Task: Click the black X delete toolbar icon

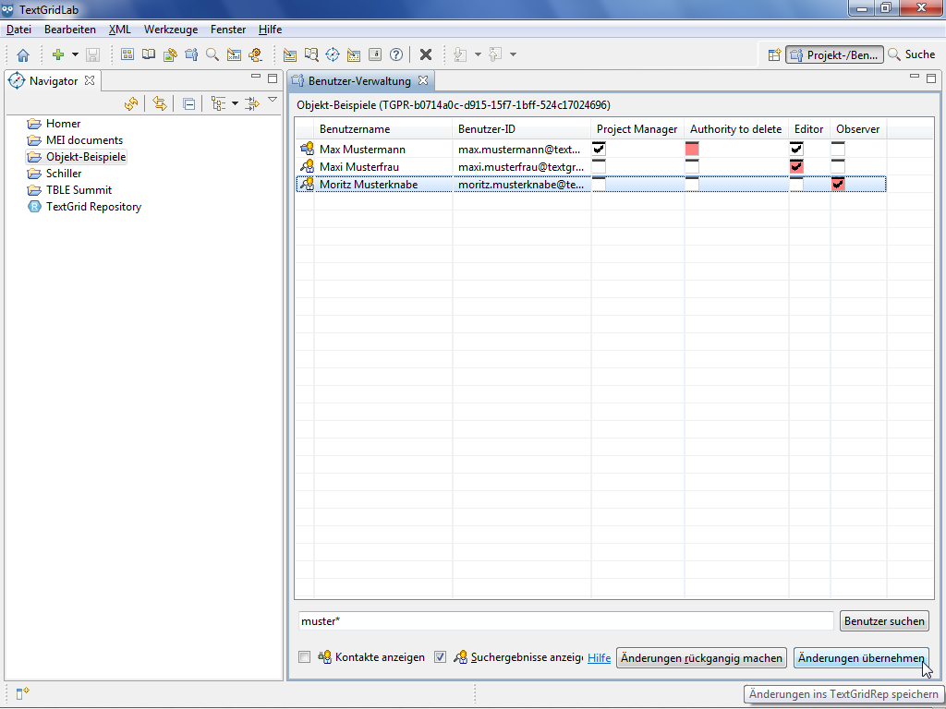Action: [x=426, y=55]
